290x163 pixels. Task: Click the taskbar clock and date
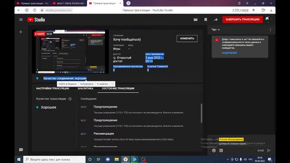[260, 159]
